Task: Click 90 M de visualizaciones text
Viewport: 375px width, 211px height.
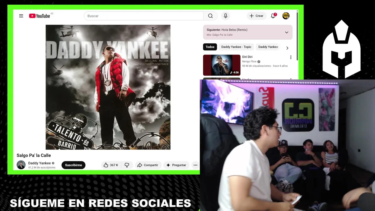Action: pos(256,66)
